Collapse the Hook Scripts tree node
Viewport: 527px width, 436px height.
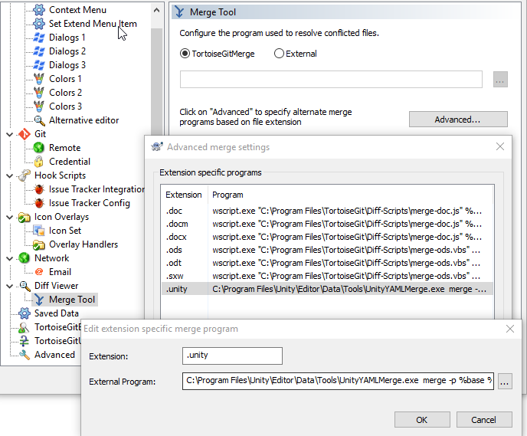10,175
